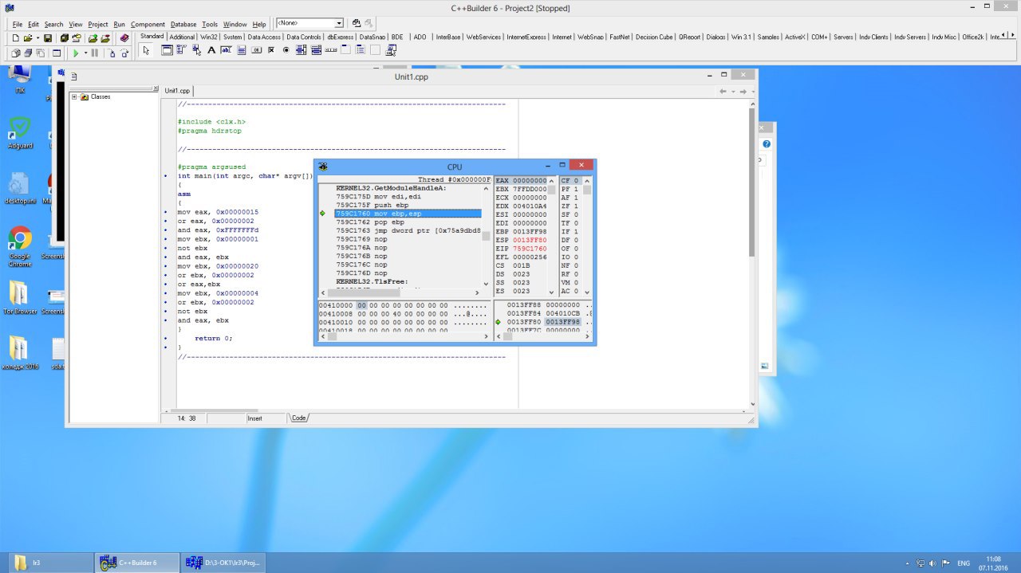1021x573 pixels.
Task: Select the arrow pointer tool in the component palette
Action: pyautogui.click(x=146, y=50)
